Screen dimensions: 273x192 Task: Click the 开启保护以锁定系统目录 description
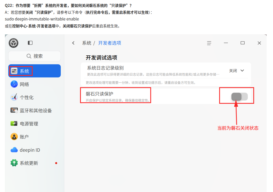click(x=118, y=100)
